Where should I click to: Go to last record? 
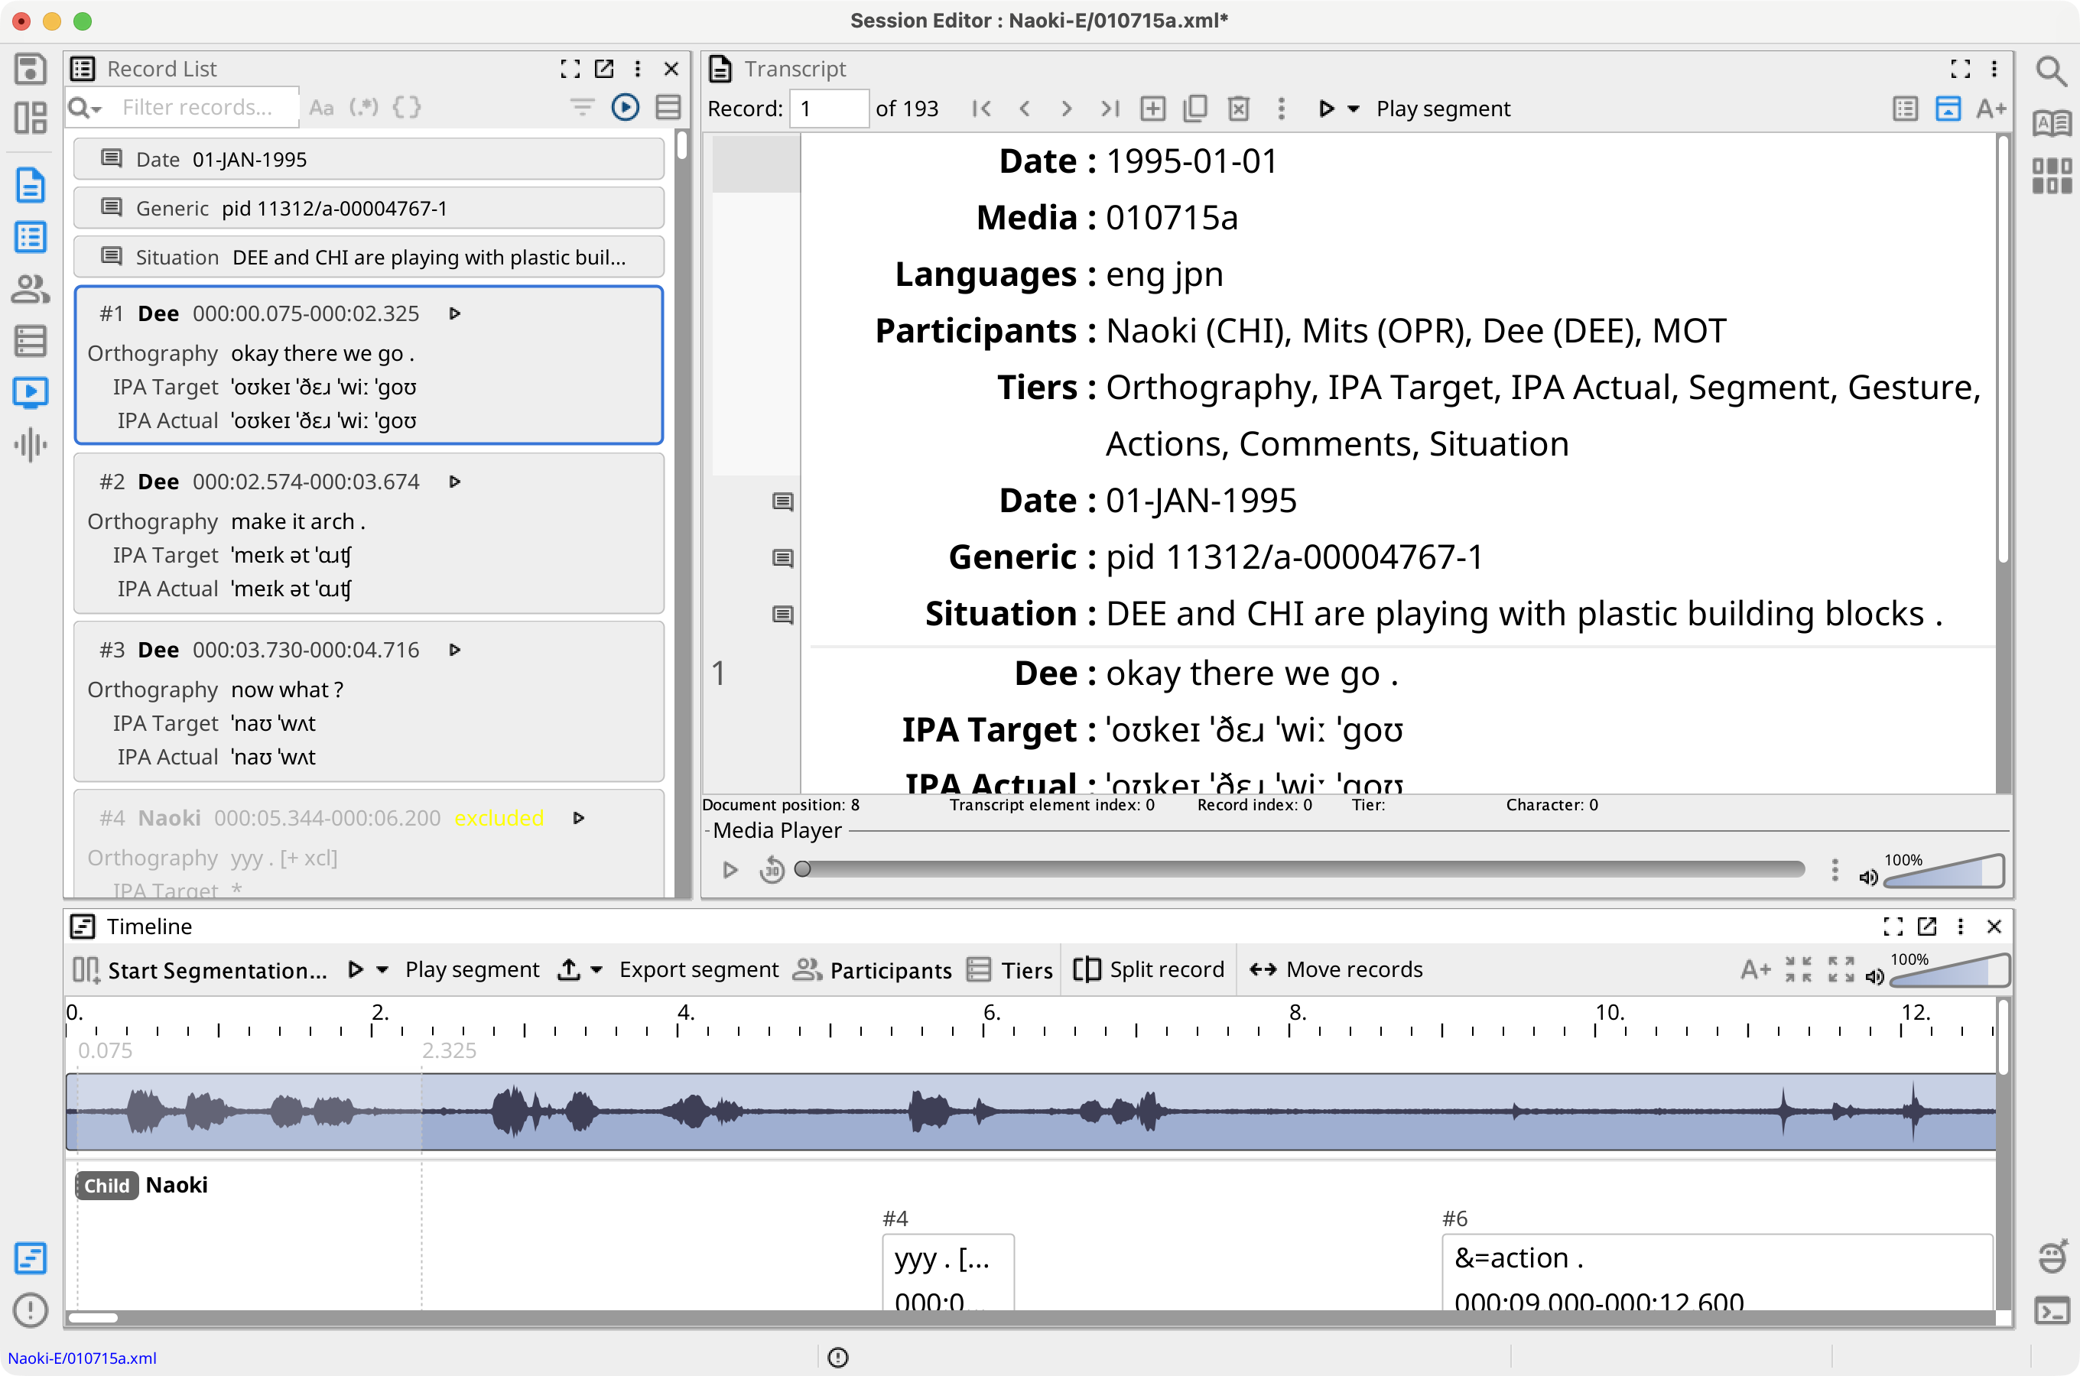1110,109
